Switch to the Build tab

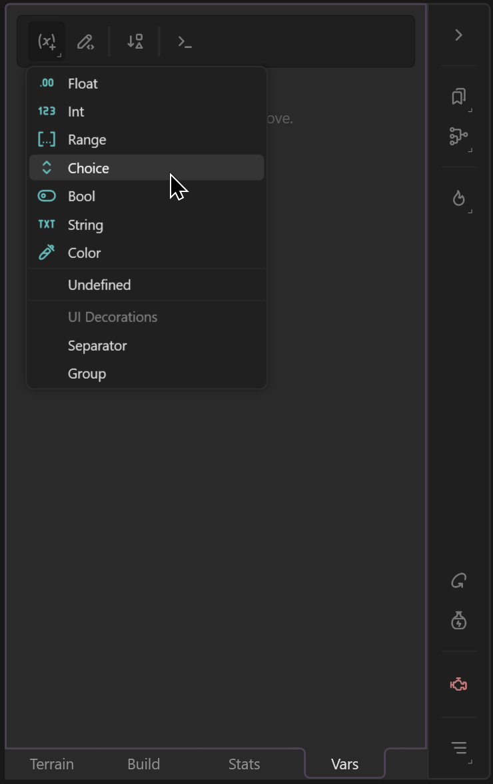coord(144,764)
